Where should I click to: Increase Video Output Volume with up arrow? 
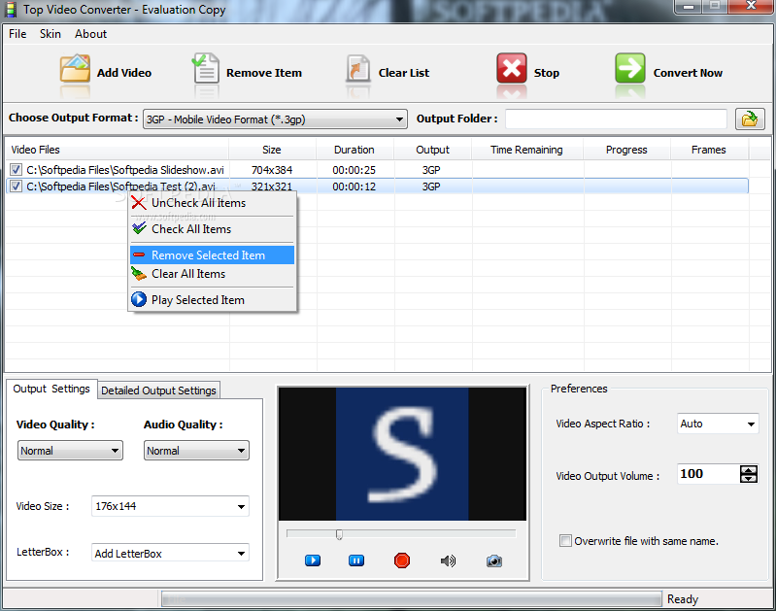pyautogui.click(x=748, y=470)
